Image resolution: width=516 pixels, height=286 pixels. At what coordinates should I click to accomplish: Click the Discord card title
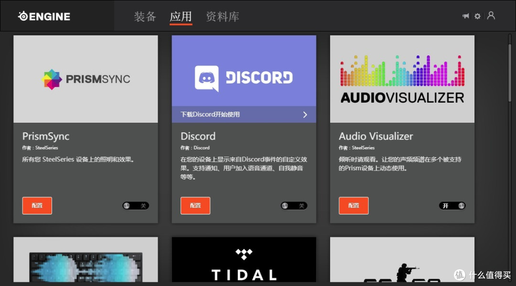tap(198, 136)
